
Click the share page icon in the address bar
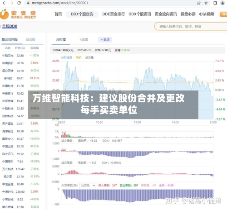pos(199,3)
